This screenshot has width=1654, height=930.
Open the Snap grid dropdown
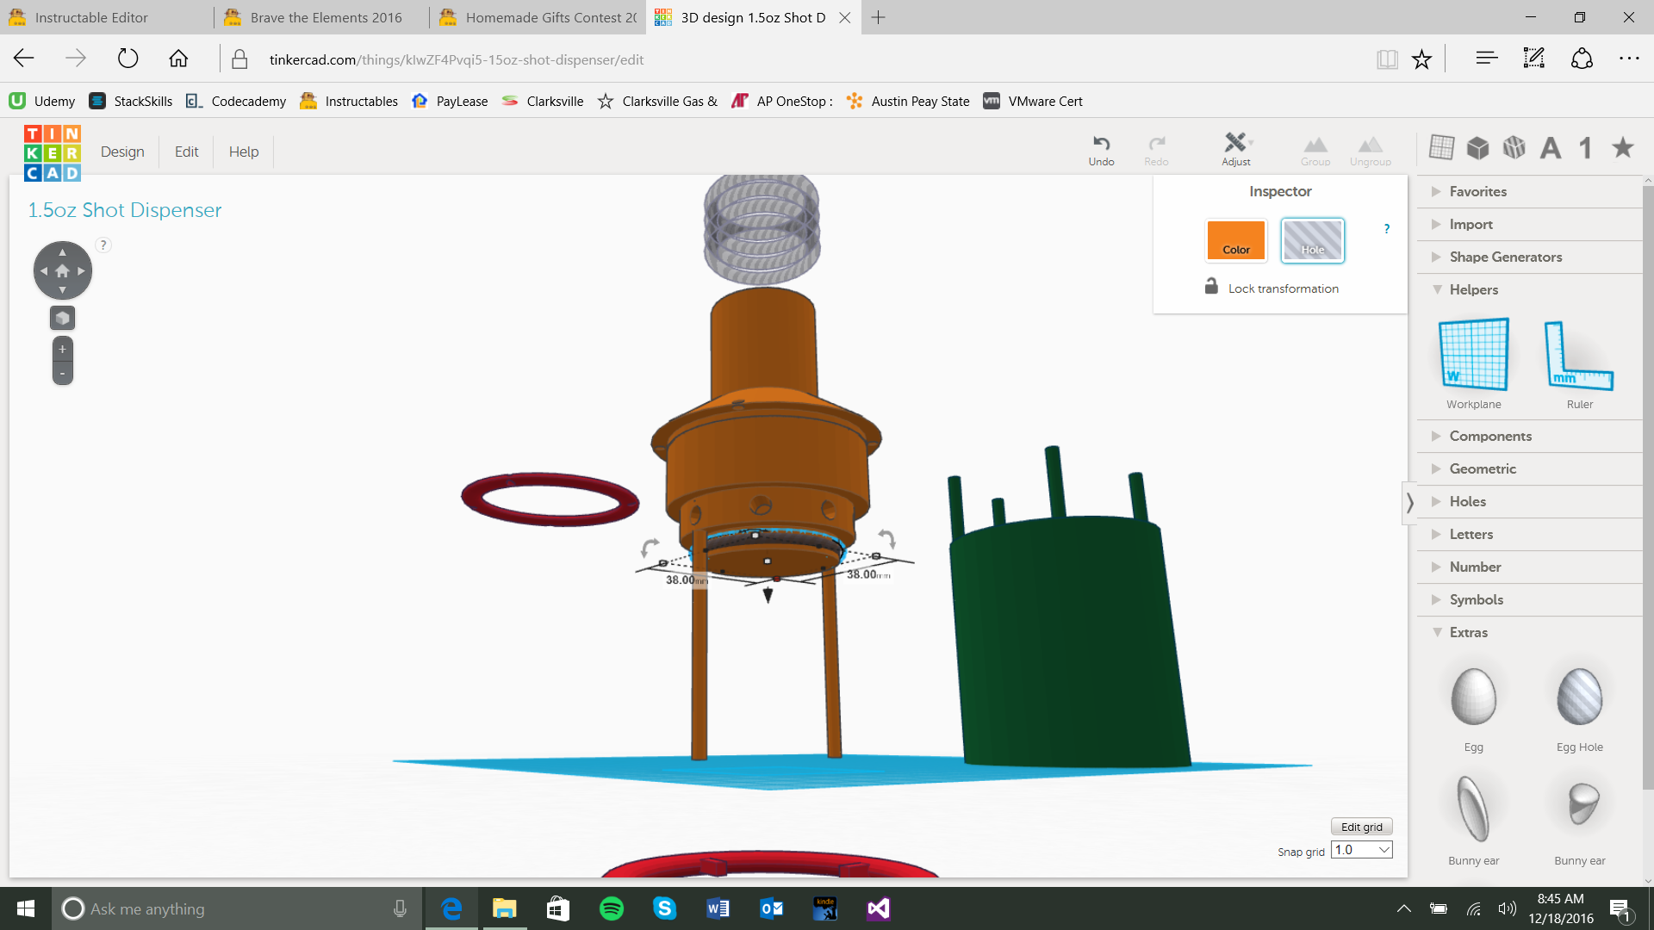pos(1362,850)
